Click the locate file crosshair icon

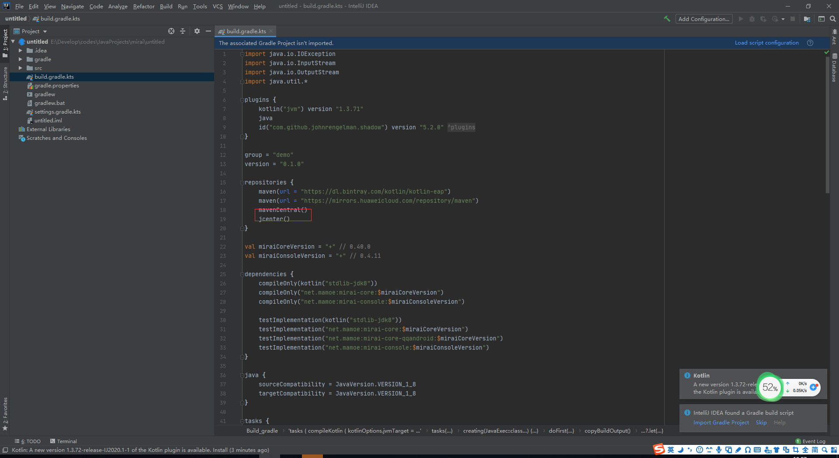pos(171,31)
